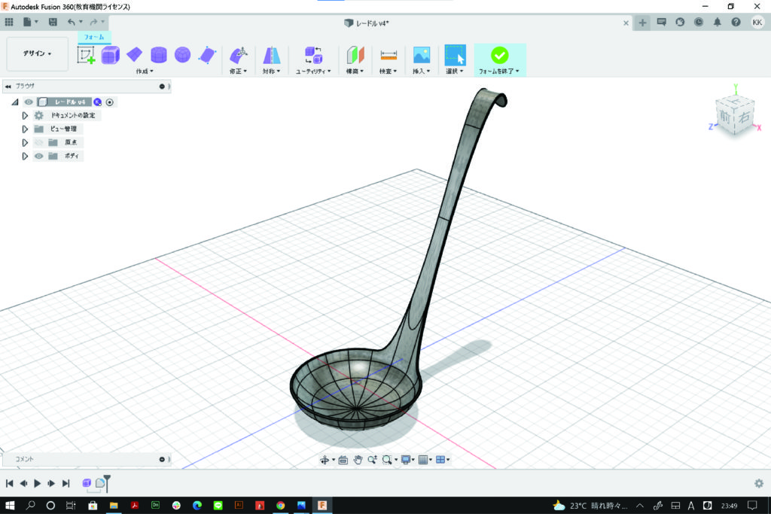Switch to the フォーム tab

tap(94, 37)
